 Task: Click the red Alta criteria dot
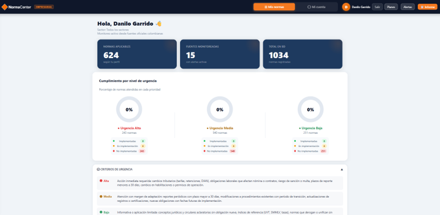click(x=101, y=181)
